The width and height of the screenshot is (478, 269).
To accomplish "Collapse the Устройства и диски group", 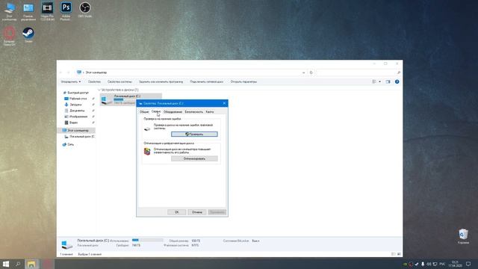I will tap(99, 90).
